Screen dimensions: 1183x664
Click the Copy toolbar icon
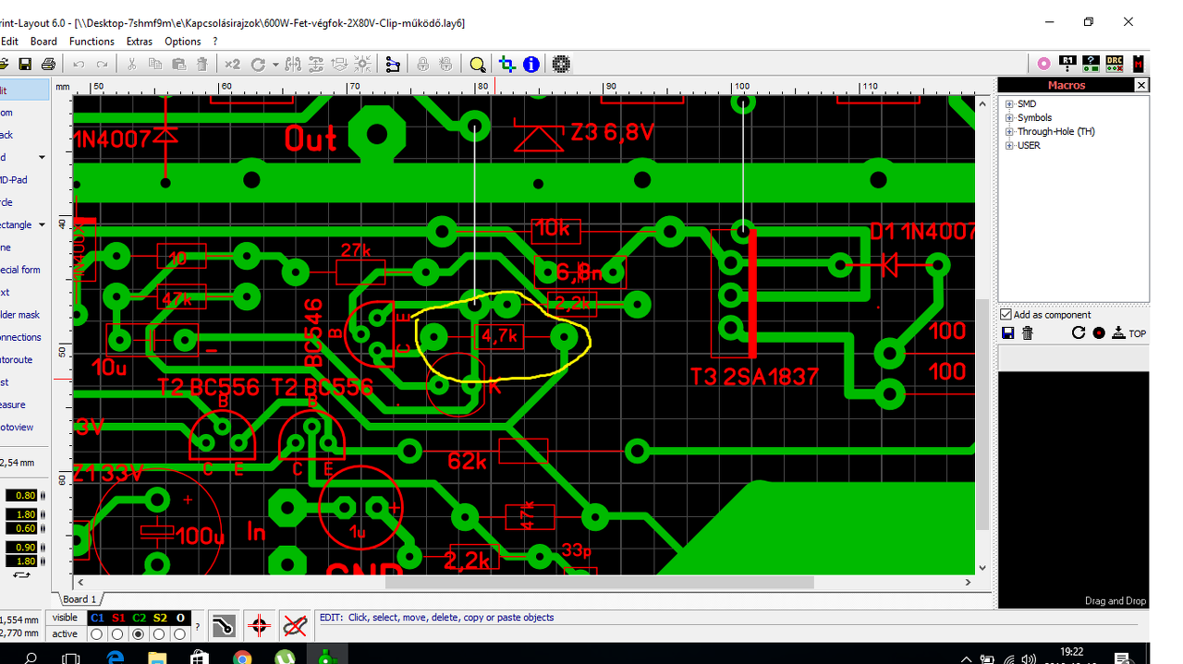click(x=155, y=65)
